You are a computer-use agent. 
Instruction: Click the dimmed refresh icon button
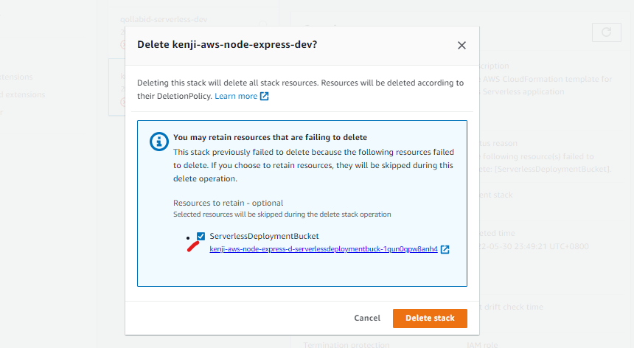607,32
